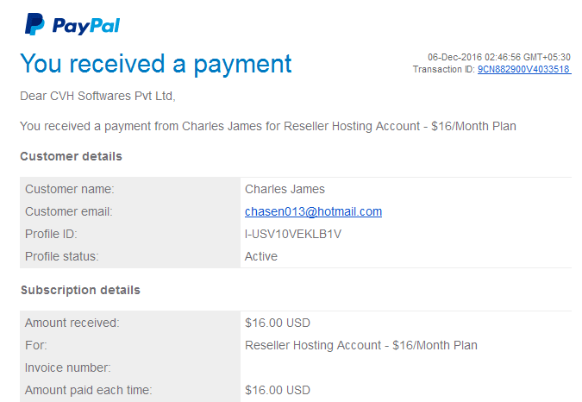Image resolution: width=582 pixels, height=402 pixels.
Task: Click the Profile ID value I-USV10VEKLB1V
Action: point(293,235)
